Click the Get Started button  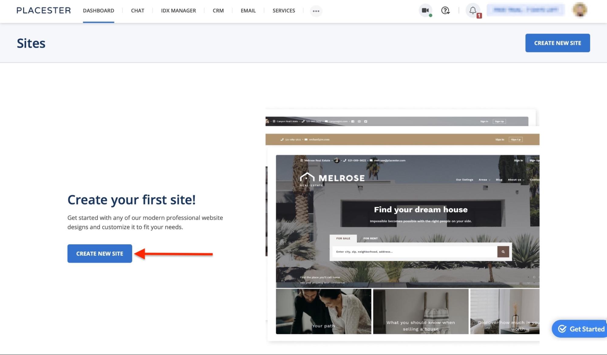(x=580, y=329)
